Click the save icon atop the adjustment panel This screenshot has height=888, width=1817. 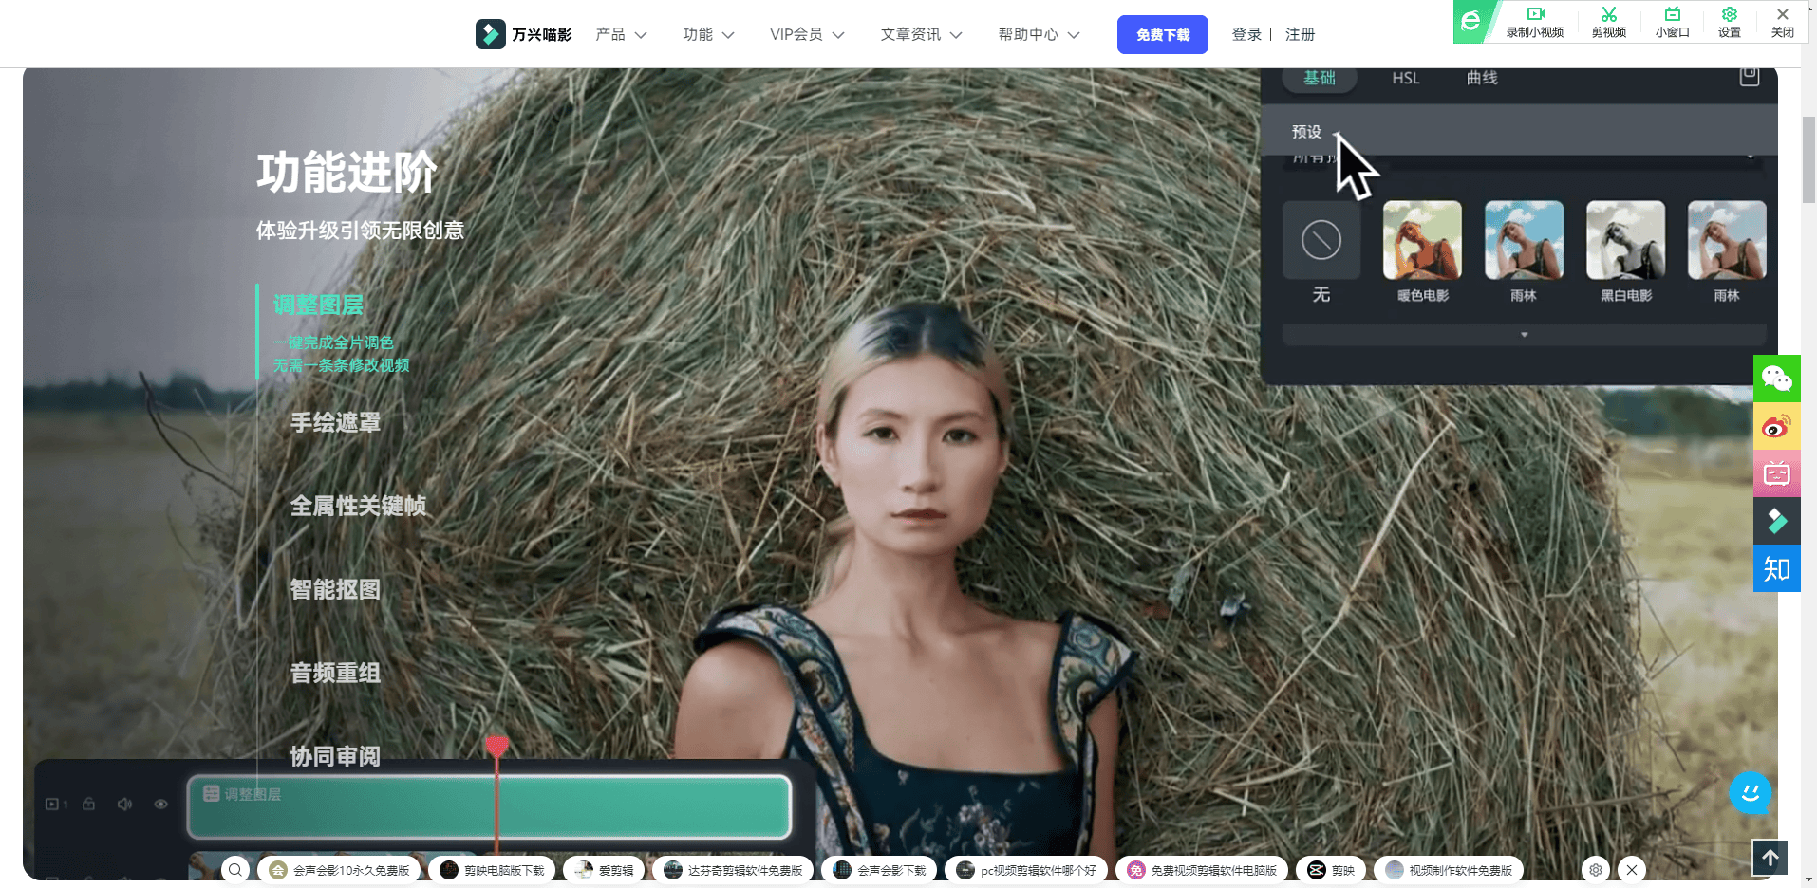pyautogui.click(x=1750, y=76)
